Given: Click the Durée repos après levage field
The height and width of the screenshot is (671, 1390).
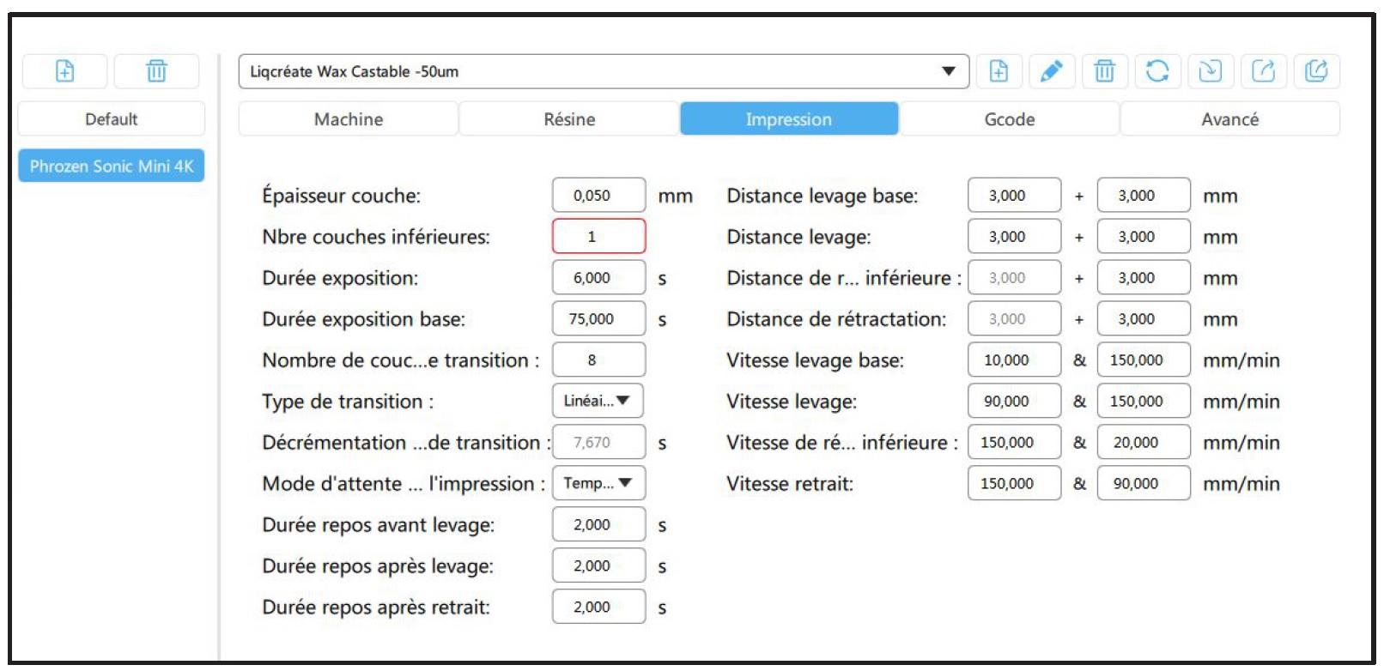Looking at the screenshot, I should pos(598,565).
